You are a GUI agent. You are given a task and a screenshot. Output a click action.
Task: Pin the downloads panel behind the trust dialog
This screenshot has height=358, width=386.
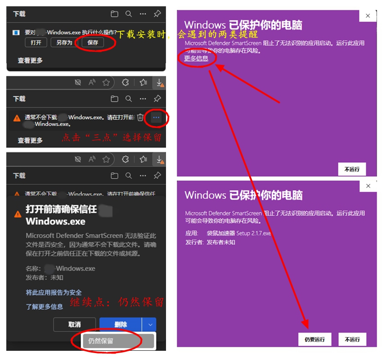(157, 176)
